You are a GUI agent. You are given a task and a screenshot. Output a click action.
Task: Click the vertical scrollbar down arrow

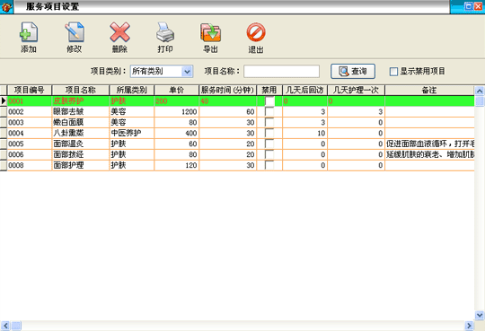pyautogui.click(x=480, y=315)
